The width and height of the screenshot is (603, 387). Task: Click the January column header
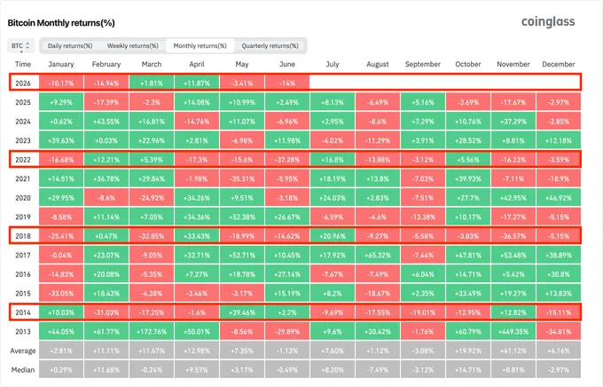click(61, 64)
